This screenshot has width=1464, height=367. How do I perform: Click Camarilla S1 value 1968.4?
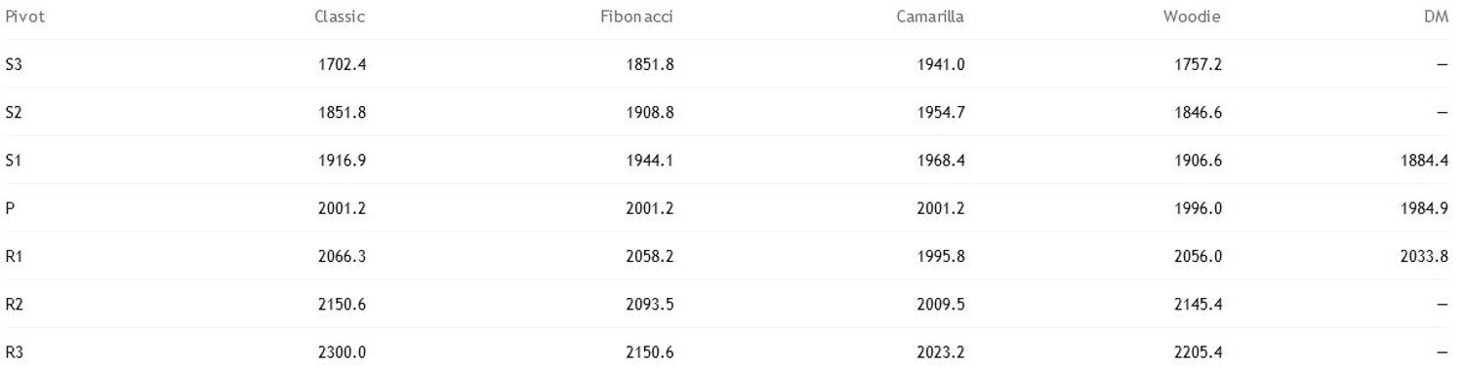[x=942, y=160]
